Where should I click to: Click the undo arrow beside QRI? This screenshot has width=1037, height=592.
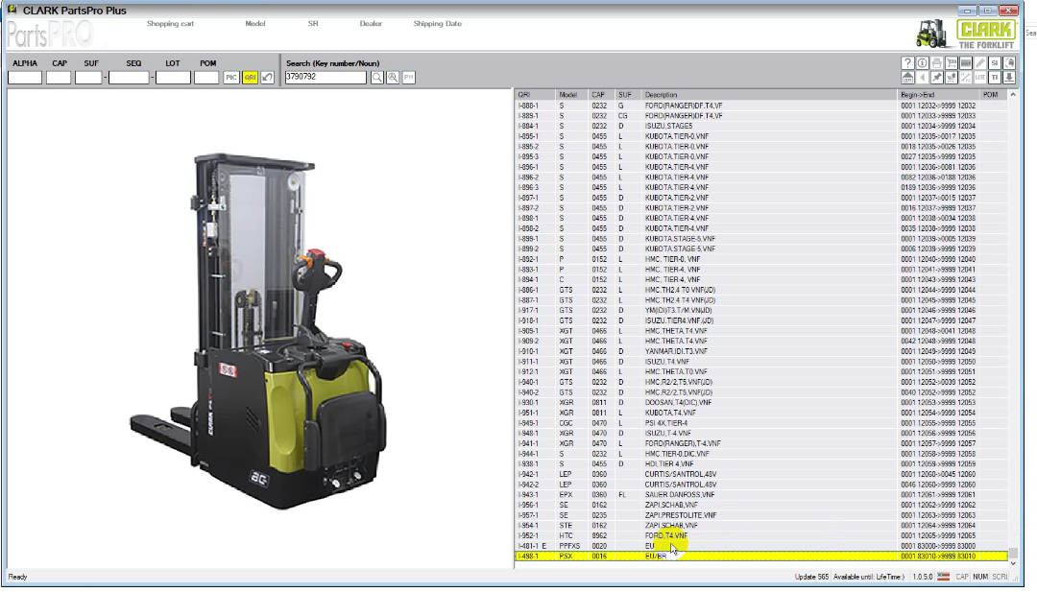pos(267,77)
